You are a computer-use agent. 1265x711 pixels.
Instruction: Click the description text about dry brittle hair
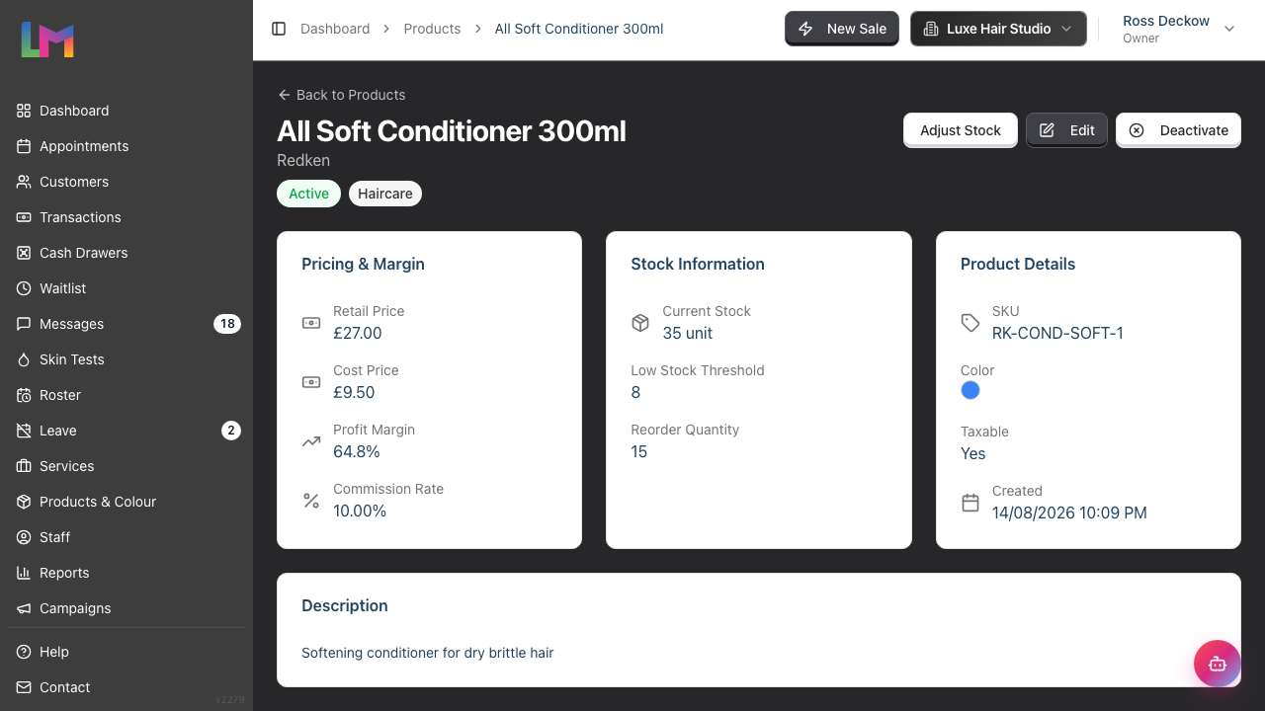tap(428, 653)
